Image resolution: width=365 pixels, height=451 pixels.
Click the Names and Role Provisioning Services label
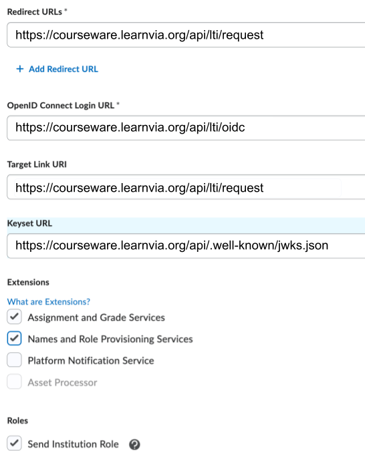click(110, 339)
